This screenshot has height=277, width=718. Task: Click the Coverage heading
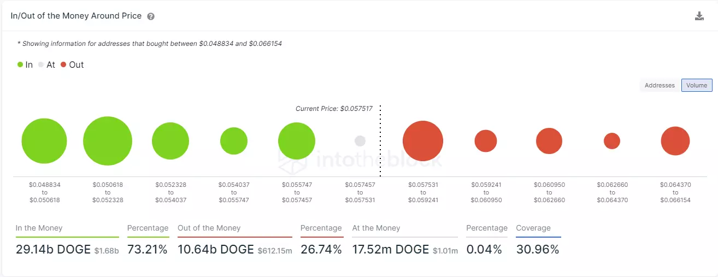pos(533,228)
